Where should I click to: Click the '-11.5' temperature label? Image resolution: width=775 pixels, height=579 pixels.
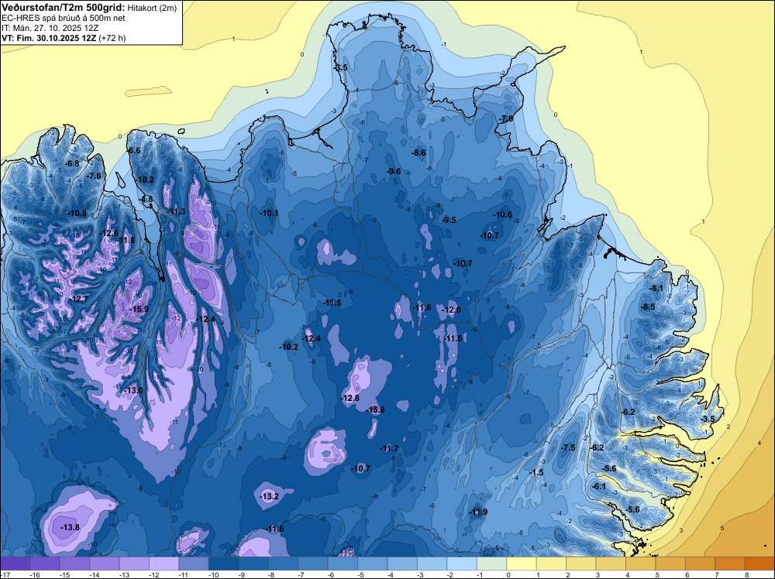[x=332, y=303]
